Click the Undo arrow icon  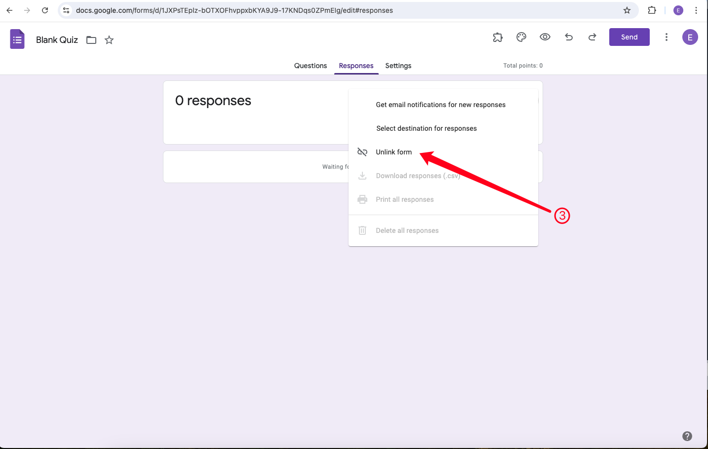pyautogui.click(x=569, y=37)
